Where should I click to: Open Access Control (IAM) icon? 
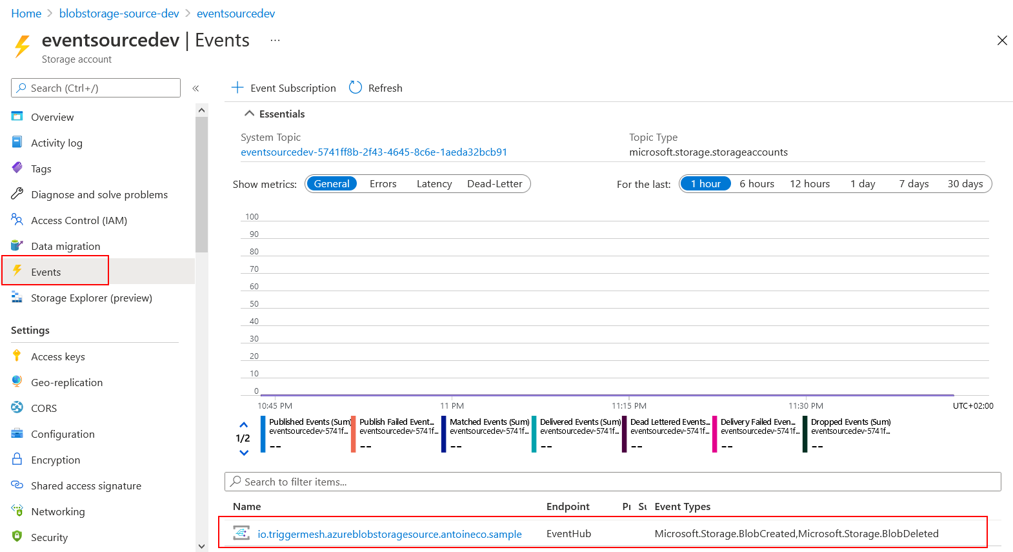17,220
